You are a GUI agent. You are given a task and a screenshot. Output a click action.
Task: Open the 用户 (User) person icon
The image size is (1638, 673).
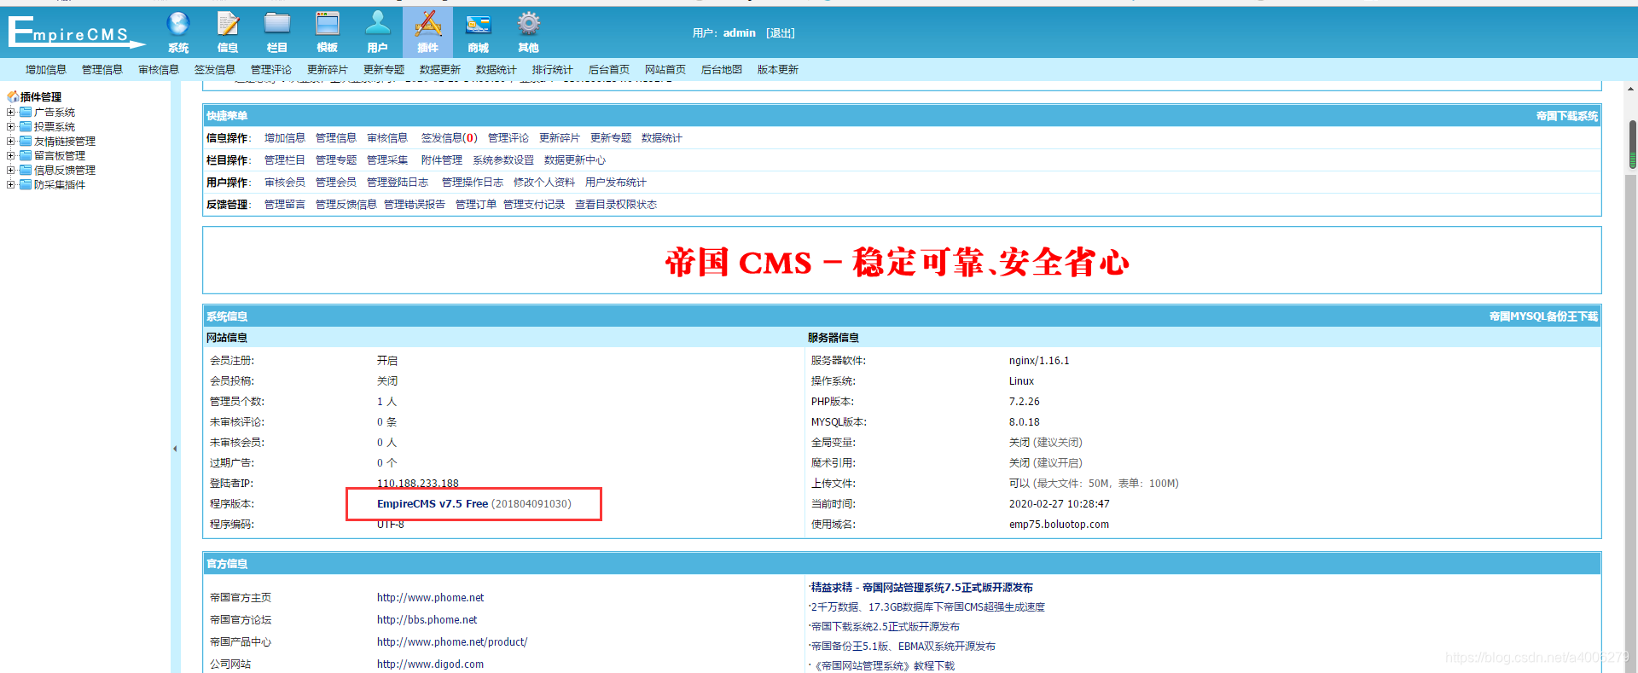[377, 32]
